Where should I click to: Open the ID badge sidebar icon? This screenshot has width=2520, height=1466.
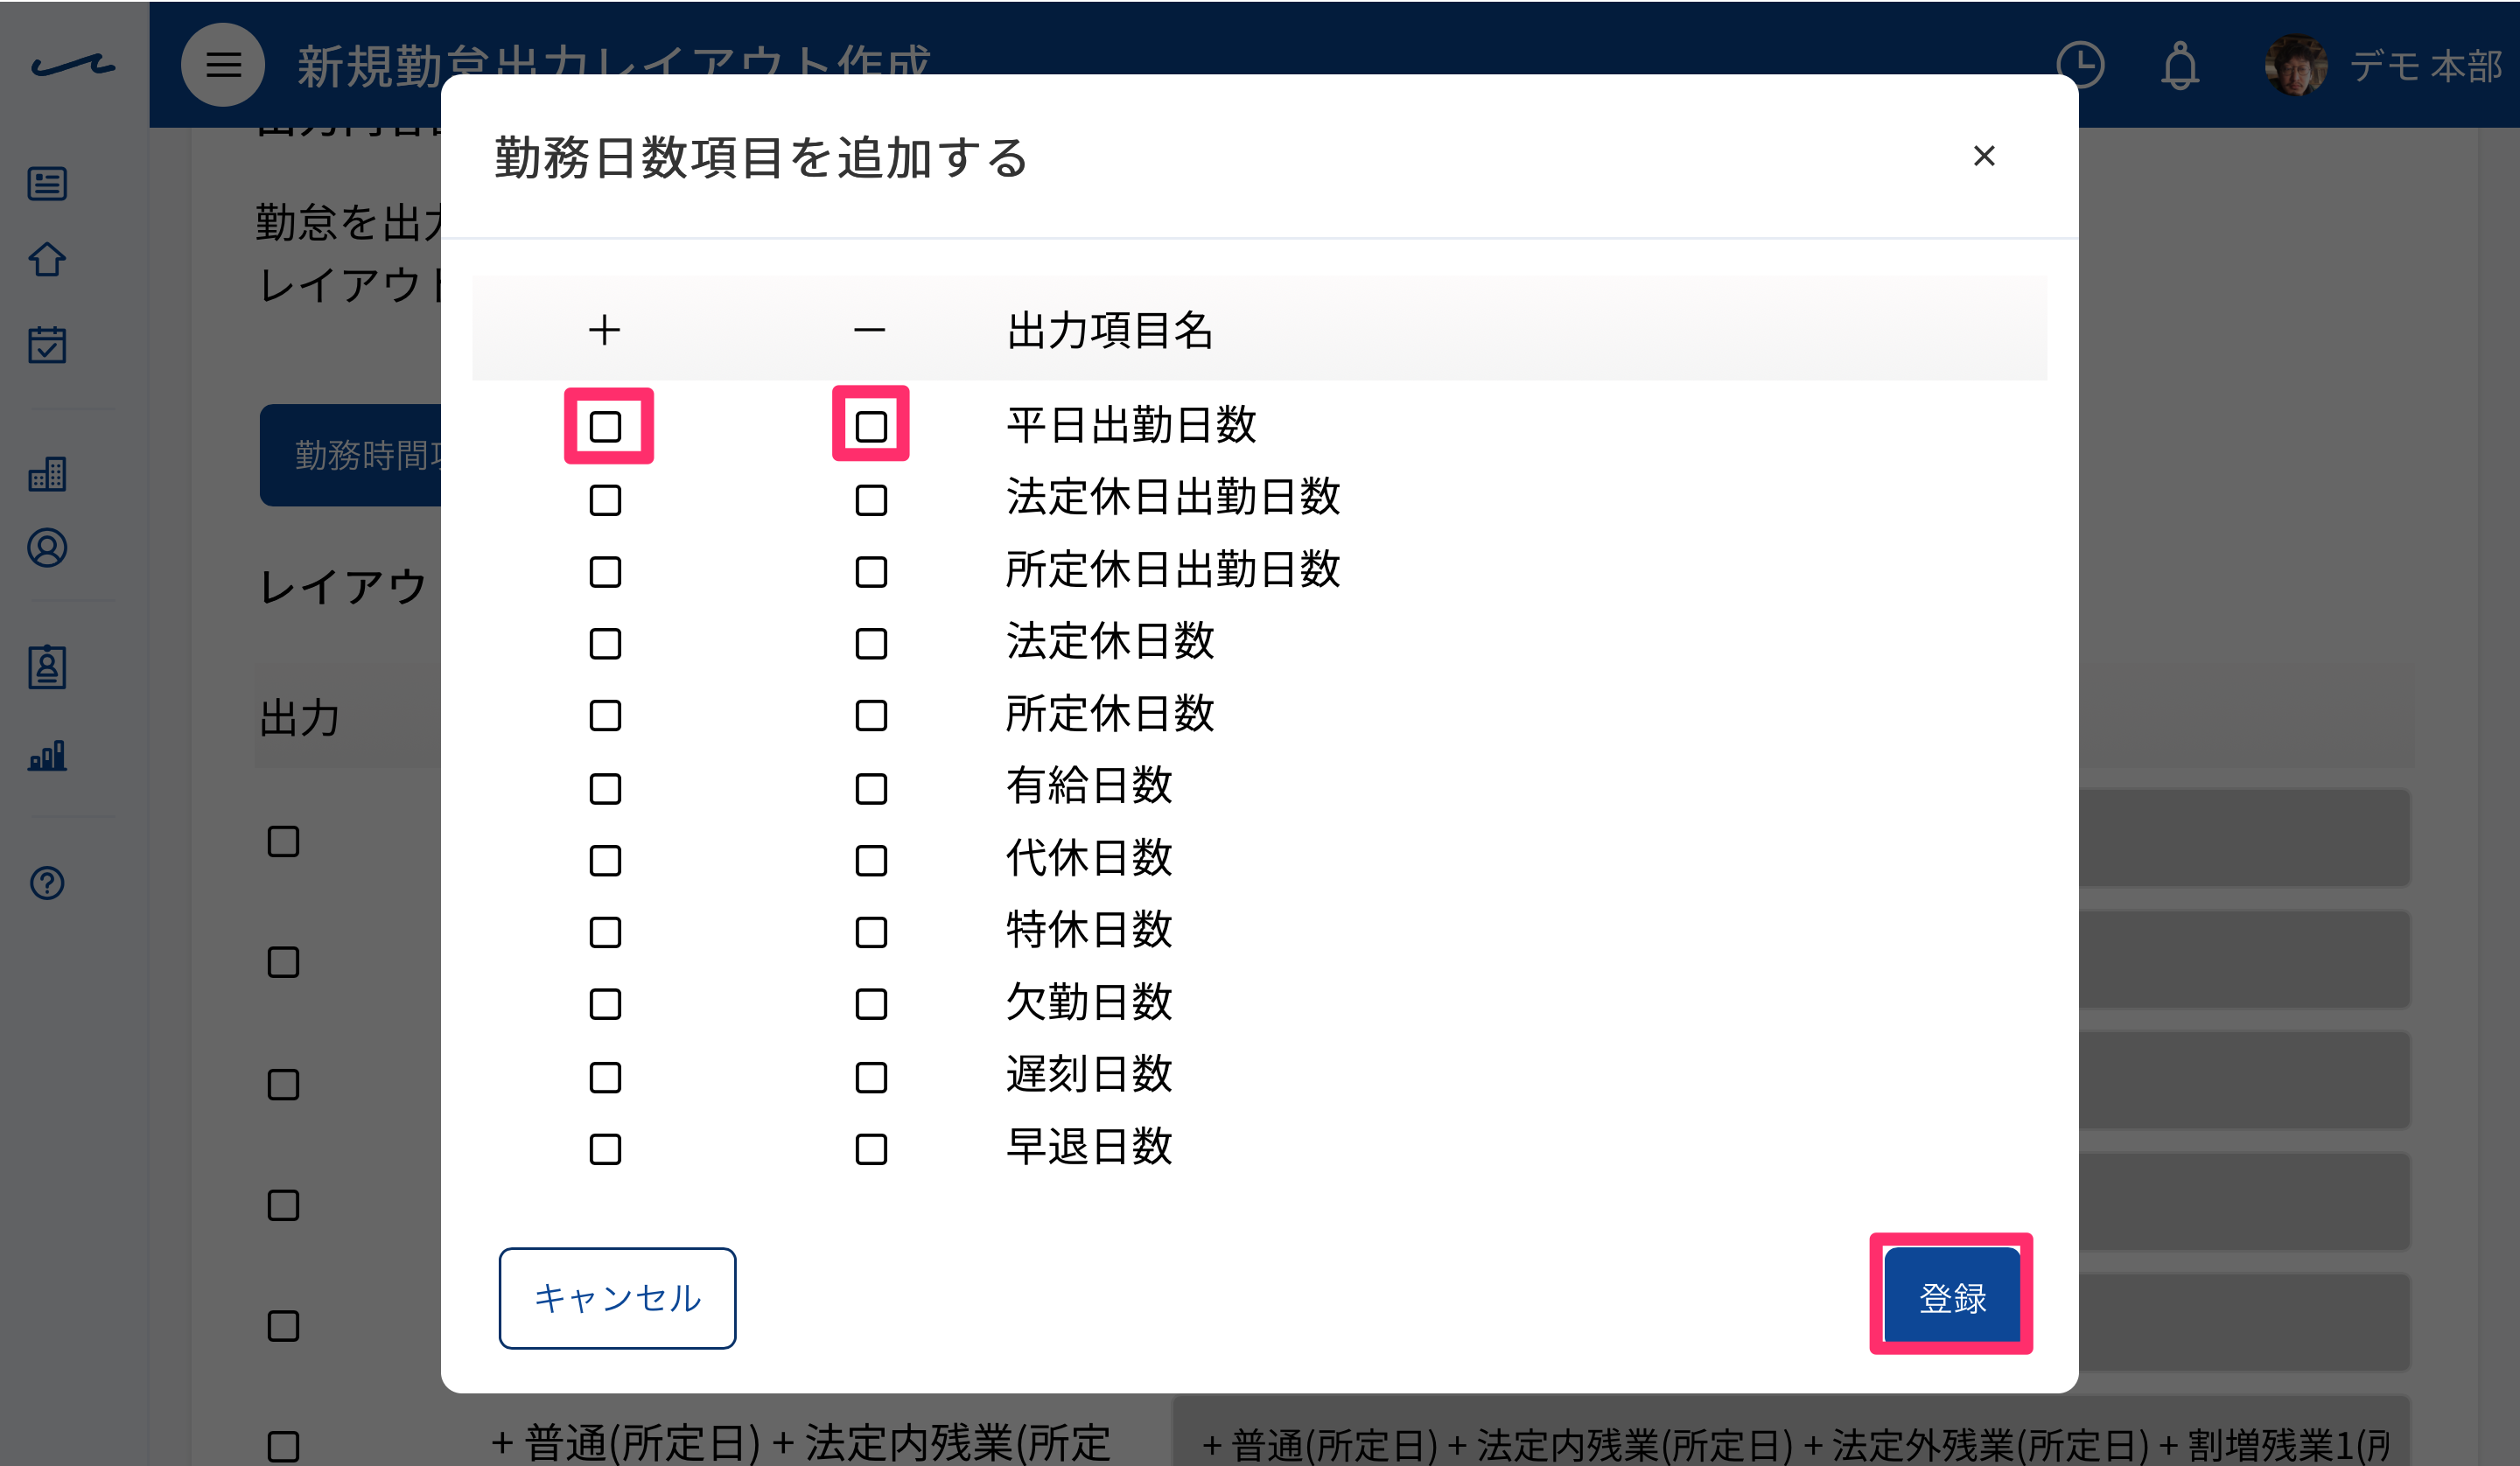click(47, 667)
